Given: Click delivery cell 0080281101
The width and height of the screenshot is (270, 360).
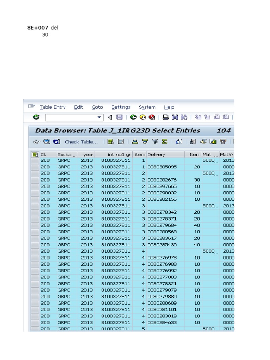Looking at the screenshot, I should 166,309.
